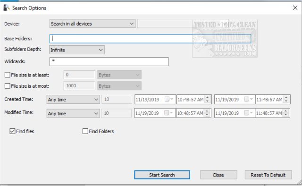Open calendar picker for Modified Time end date
This screenshot has height=186, width=302.
(249, 113)
